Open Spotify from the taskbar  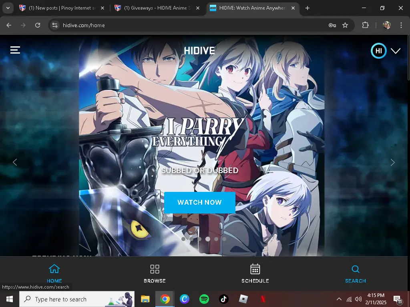[204, 299]
